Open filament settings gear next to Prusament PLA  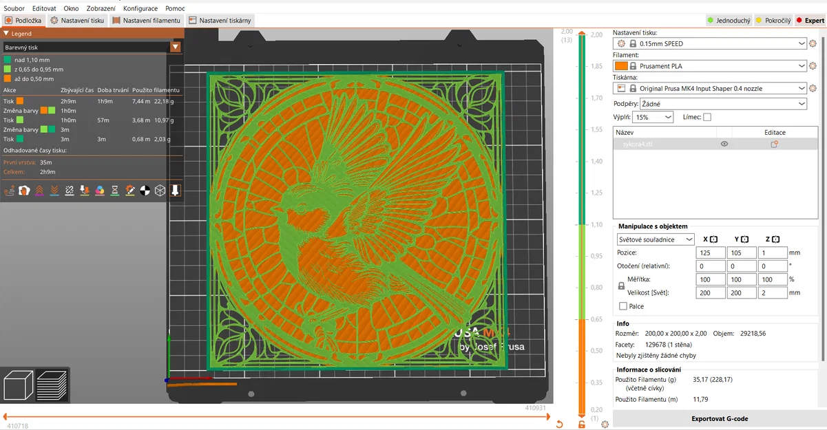tap(813, 66)
